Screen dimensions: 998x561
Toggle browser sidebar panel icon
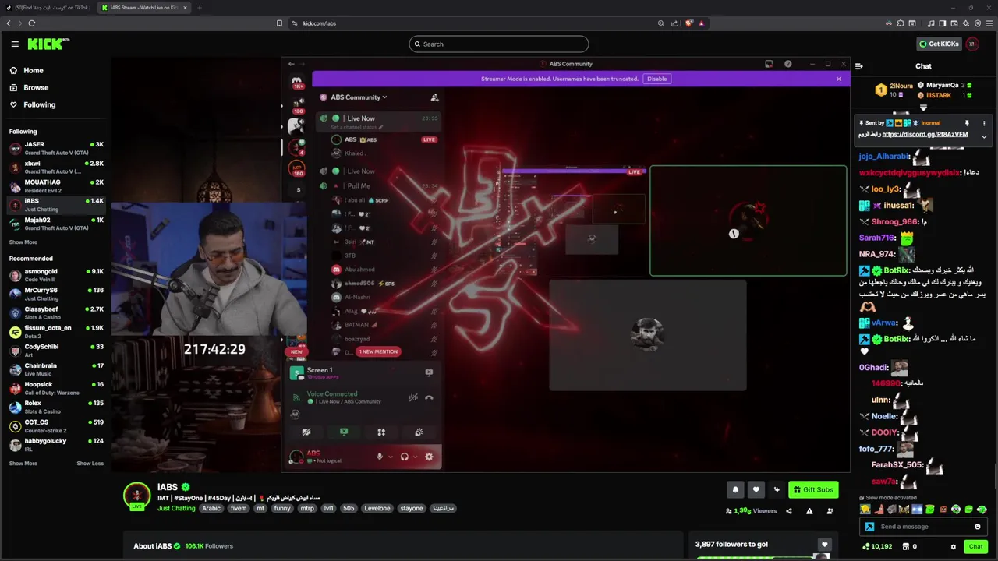942,23
